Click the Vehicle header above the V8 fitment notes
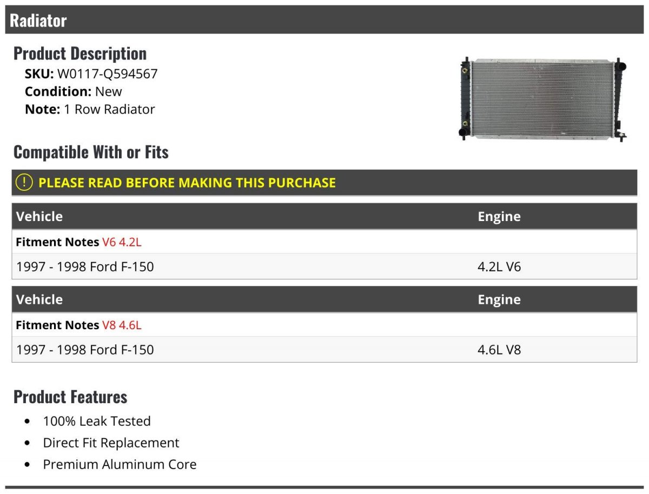 tap(39, 300)
